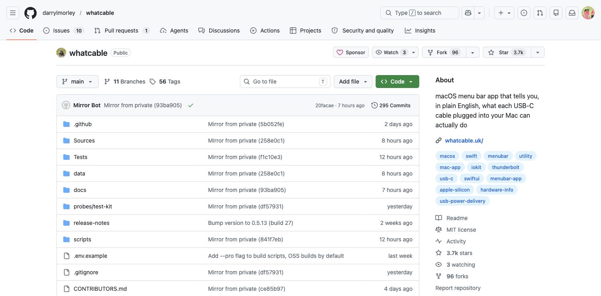Select the swiftui topic tag
Screen dimensions: 601x296
[472, 179]
